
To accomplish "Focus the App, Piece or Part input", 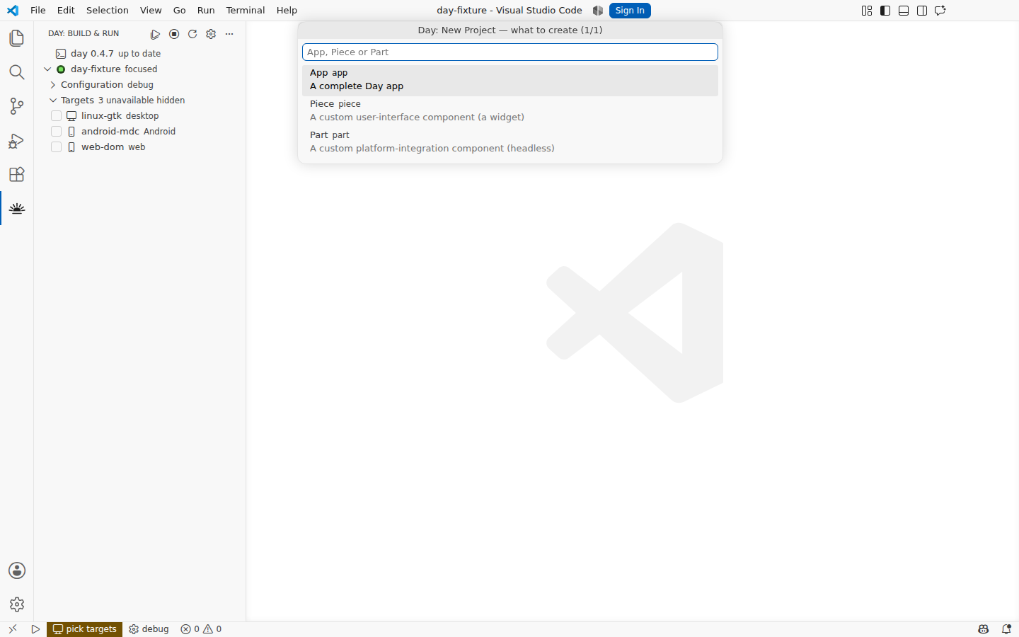I will 510,52.
